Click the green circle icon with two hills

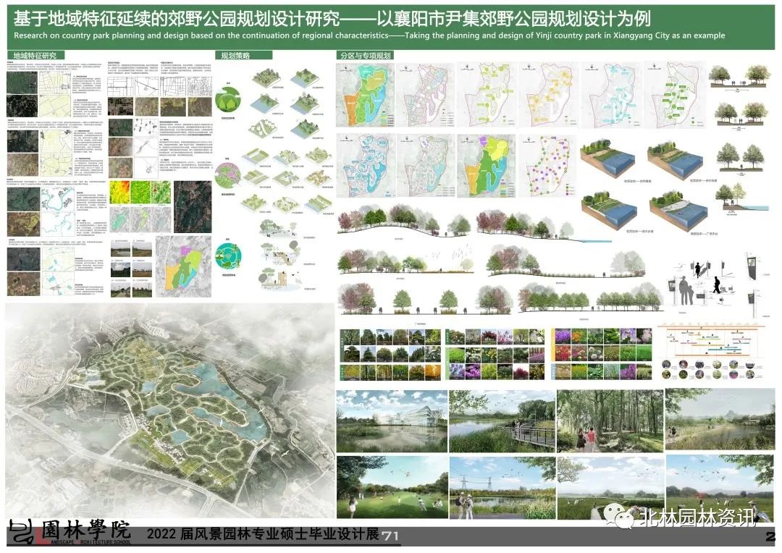click(x=228, y=99)
